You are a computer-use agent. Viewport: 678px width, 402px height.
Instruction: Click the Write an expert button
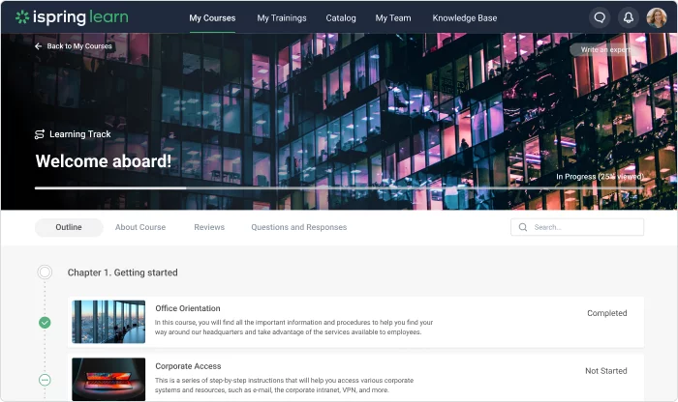(605, 49)
